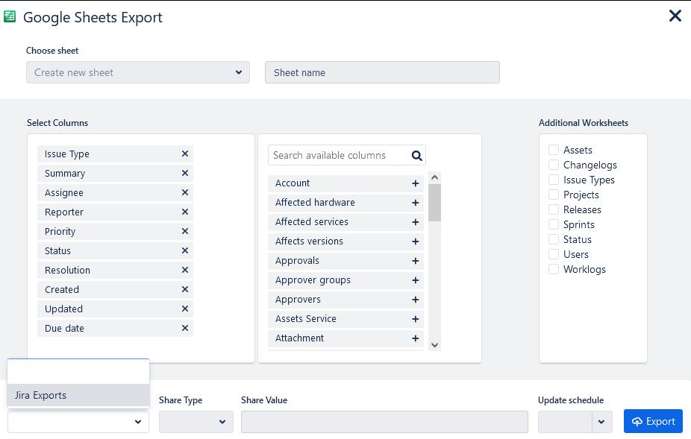Screen dimensions: 691x439
Task: Add the Attachment column
Action: click(x=416, y=338)
